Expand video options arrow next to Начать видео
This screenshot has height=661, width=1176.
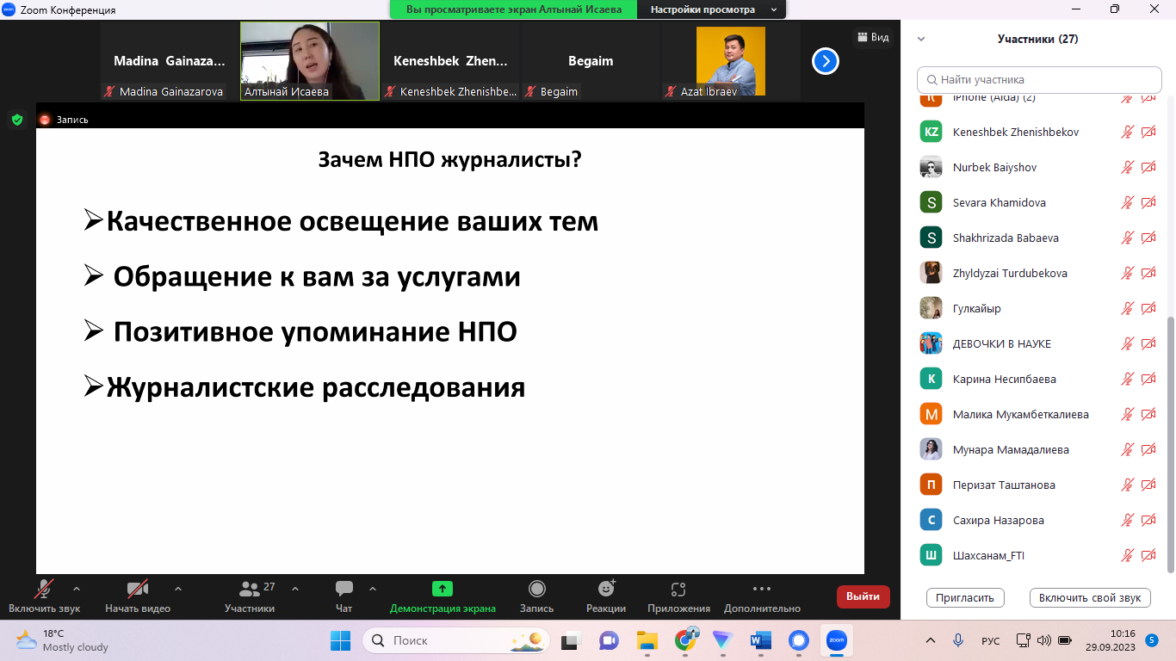pyautogui.click(x=178, y=590)
